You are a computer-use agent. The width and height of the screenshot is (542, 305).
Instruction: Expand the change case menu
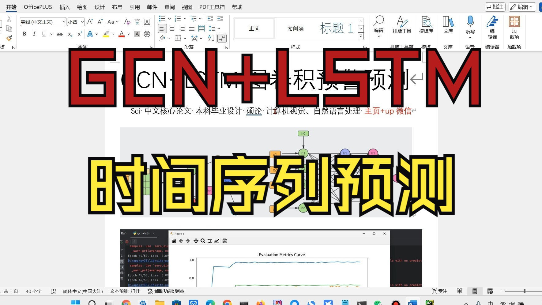point(117,22)
